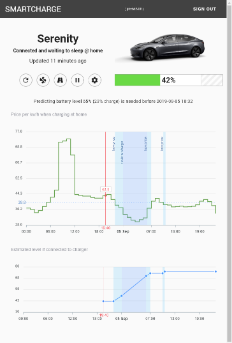Screen dimensions: 232x343
Task: Click the 43.5 price marker label
Action: 106,189
